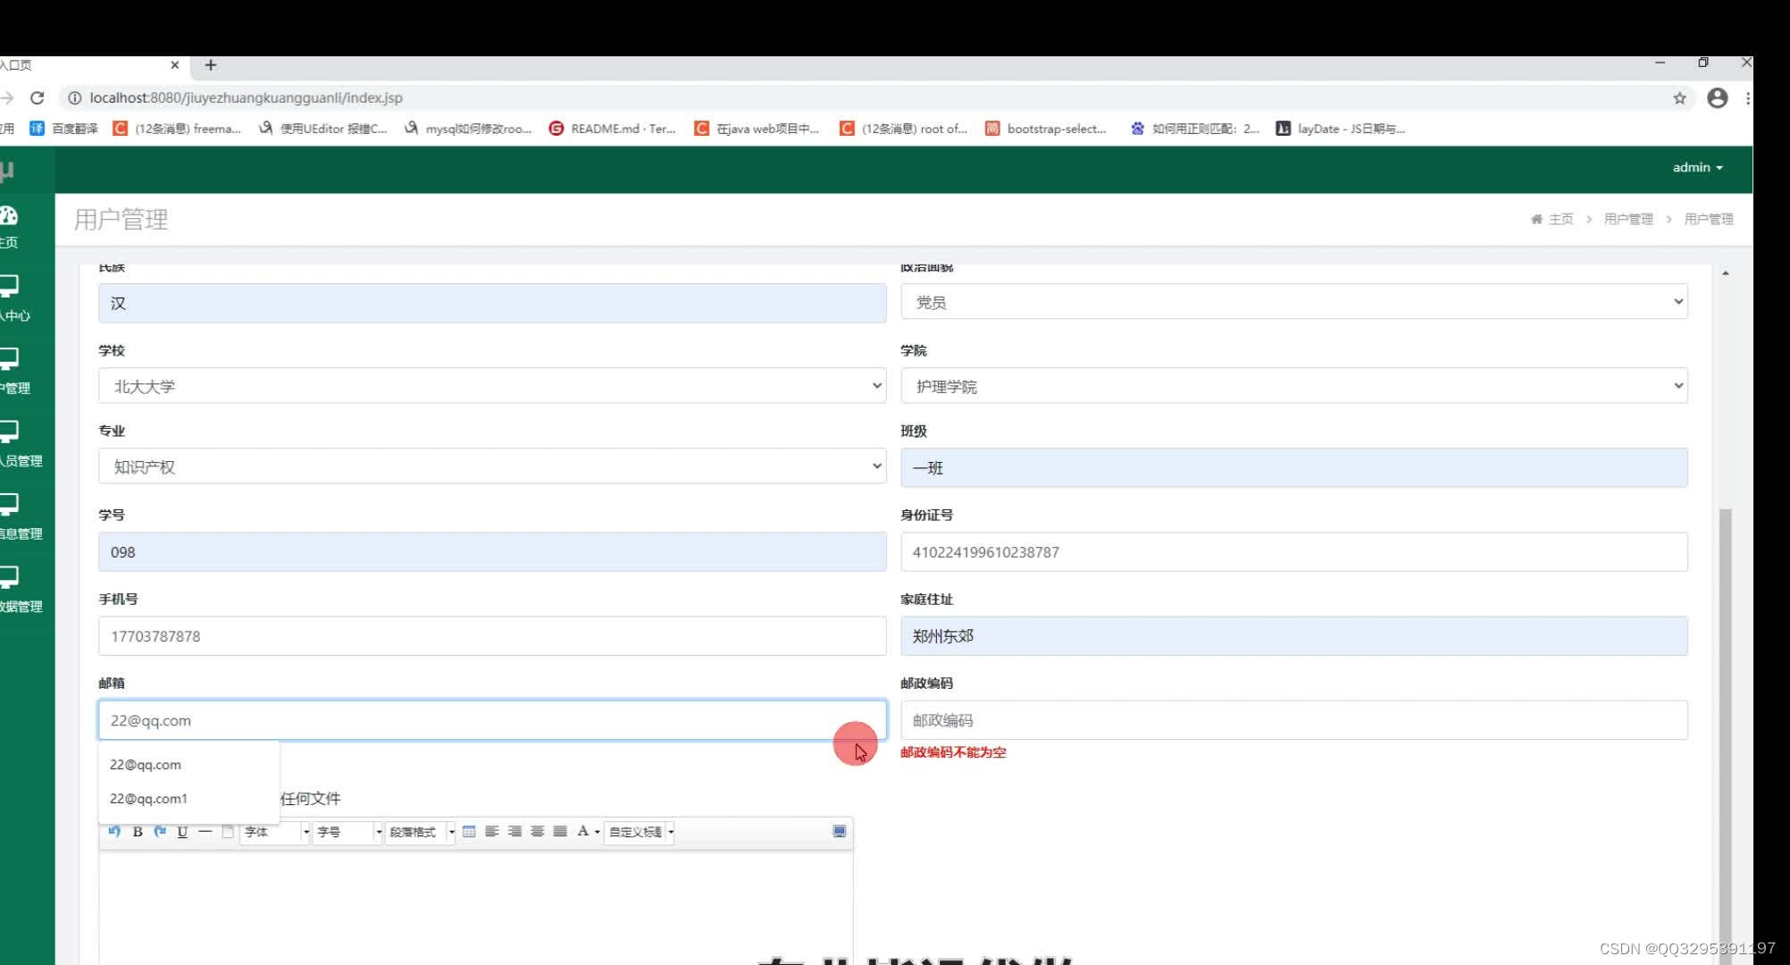Close the current browser tab
The height and width of the screenshot is (965, 1790).
(175, 64)
